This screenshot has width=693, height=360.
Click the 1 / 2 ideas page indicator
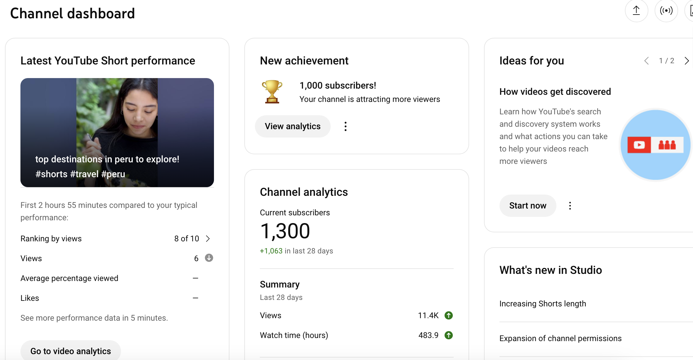tap(666, 61)
